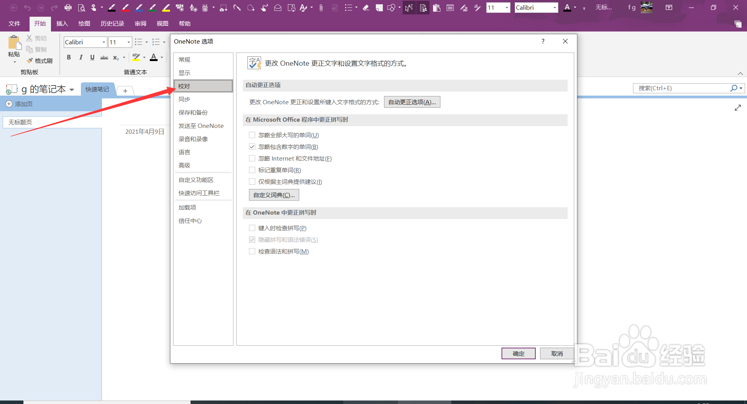The width and height of the screenshot is (747, 404).
Task: Confirm with 确定 button
Action: (x=519, y=353)
